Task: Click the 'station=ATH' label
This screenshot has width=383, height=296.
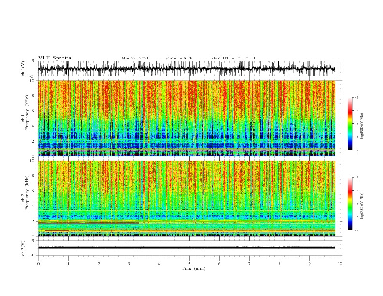Action: [x=179, y=58]
